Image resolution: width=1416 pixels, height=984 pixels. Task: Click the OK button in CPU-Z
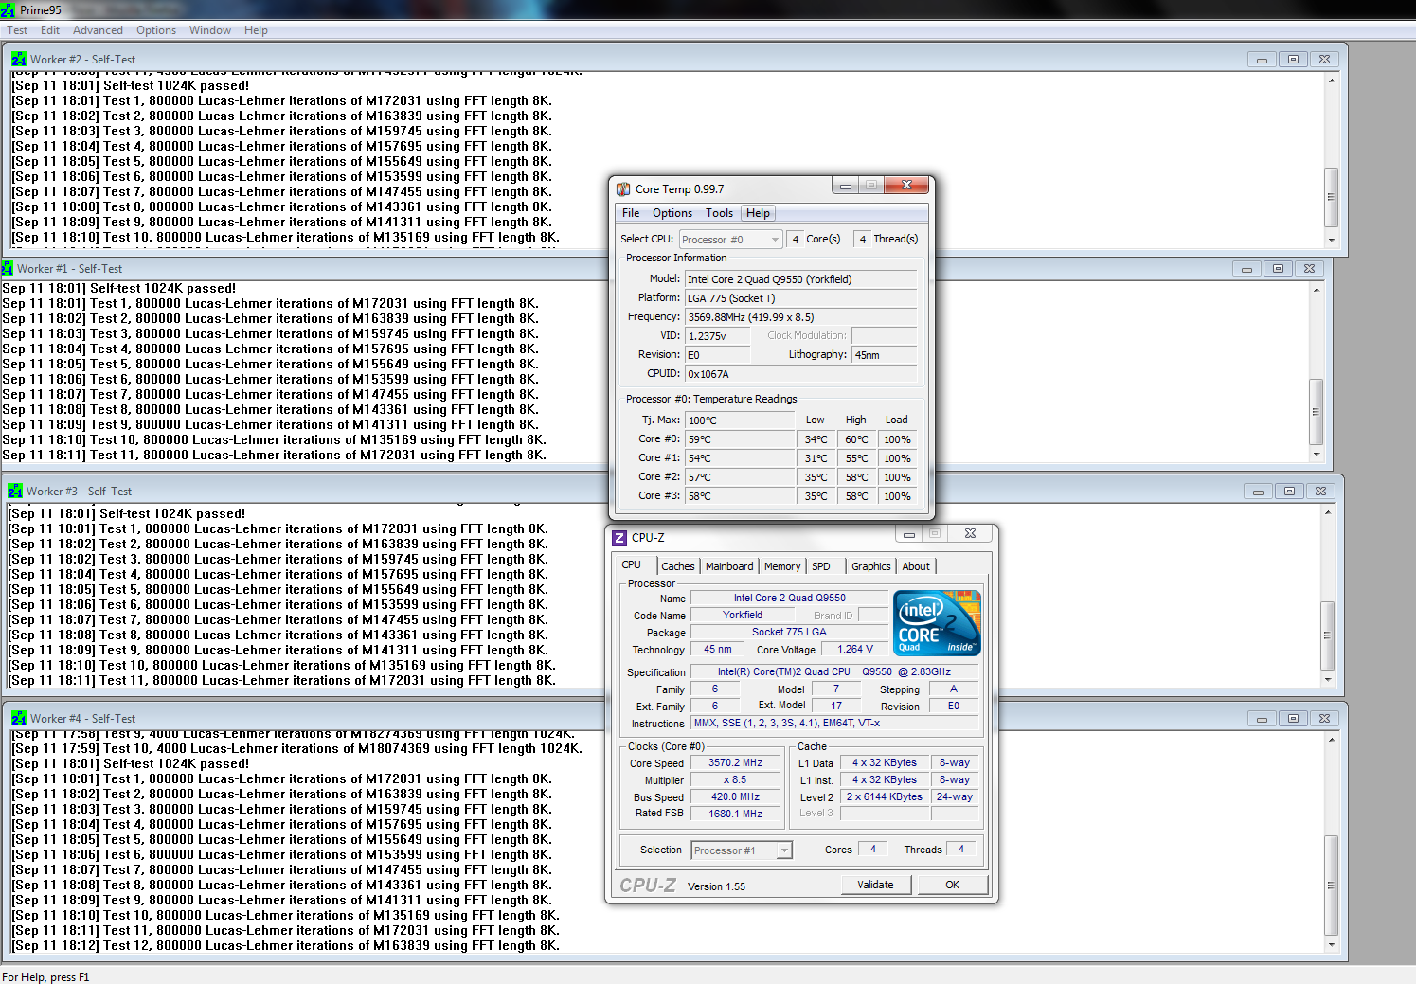point(952,885)
